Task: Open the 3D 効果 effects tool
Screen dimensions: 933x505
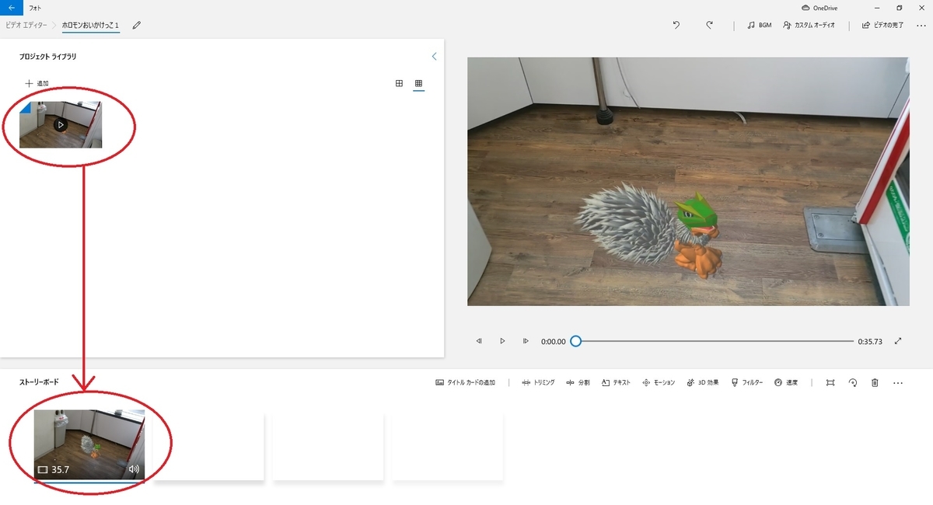Action: pyautogui.click(x=703, y=383)
